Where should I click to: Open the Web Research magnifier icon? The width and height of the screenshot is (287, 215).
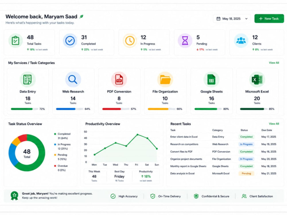(73, 79)
